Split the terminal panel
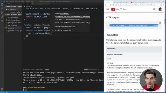 (101, 69)
